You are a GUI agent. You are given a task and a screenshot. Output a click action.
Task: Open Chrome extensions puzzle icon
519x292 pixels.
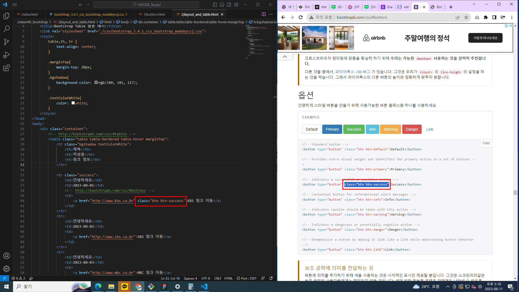click(x=486, y=17)
